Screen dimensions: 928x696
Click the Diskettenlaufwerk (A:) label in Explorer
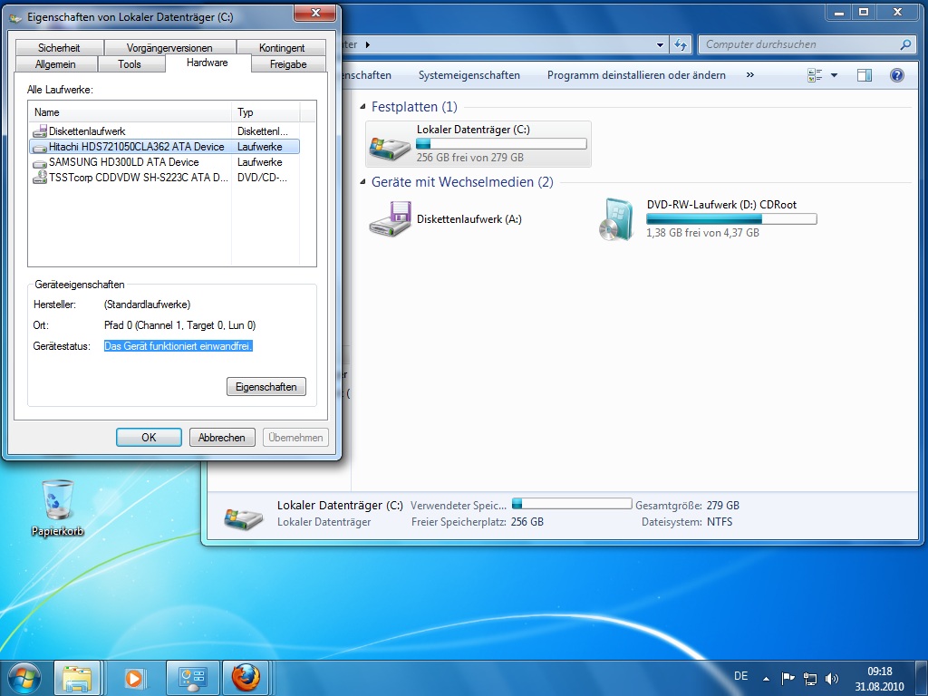tap(469, 219)
